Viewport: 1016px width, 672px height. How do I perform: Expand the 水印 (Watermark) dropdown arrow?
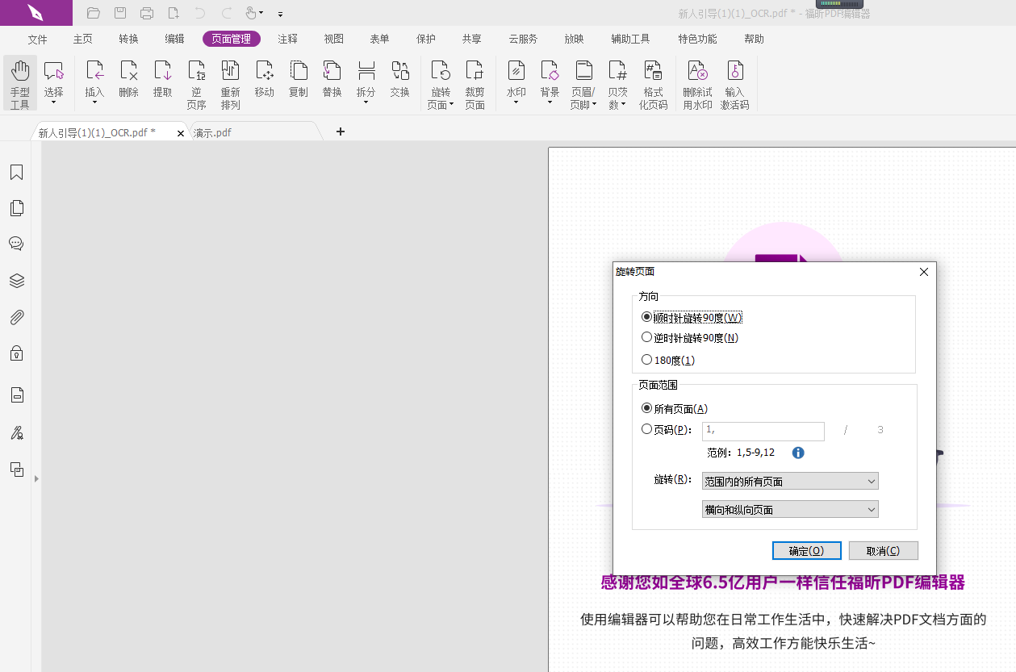(516, 102)
